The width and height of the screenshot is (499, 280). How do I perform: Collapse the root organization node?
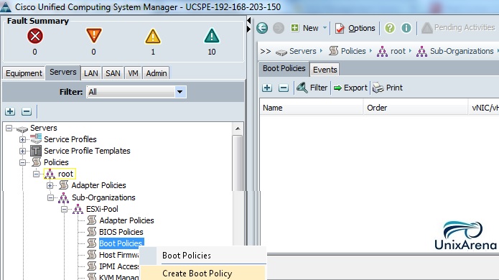pyautogui.click(x=37, y=174)
